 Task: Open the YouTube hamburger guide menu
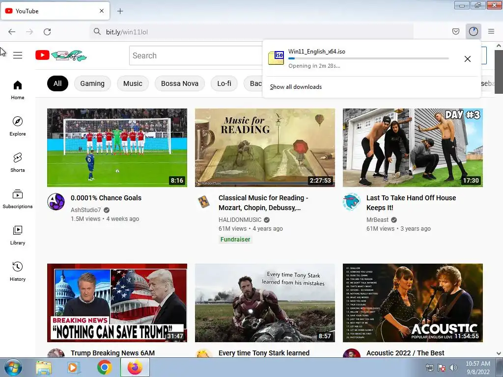(x=18, y=55)
